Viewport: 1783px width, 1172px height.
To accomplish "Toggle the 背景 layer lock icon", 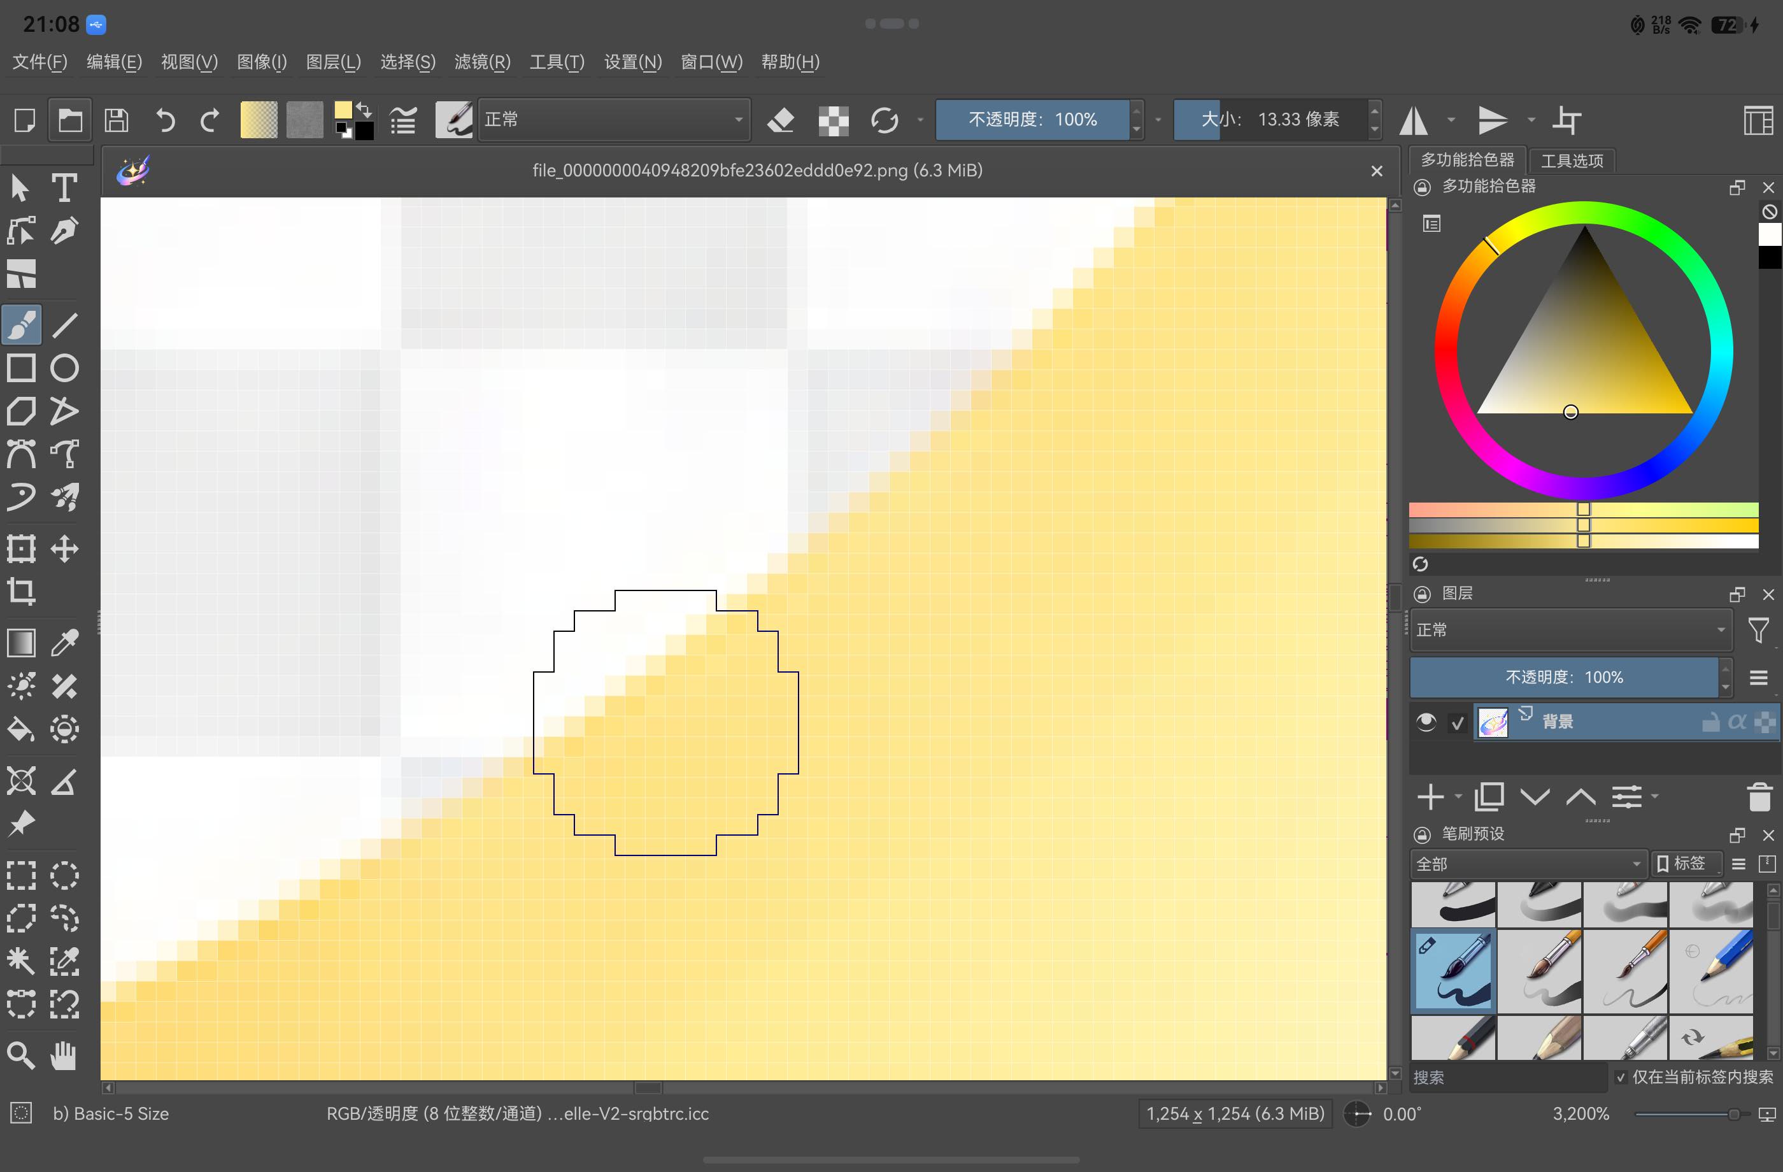I will (1710, 722).
